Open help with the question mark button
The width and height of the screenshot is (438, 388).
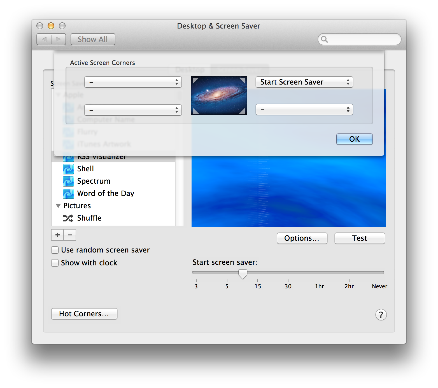pyautogui.click(x=381, y=315)
